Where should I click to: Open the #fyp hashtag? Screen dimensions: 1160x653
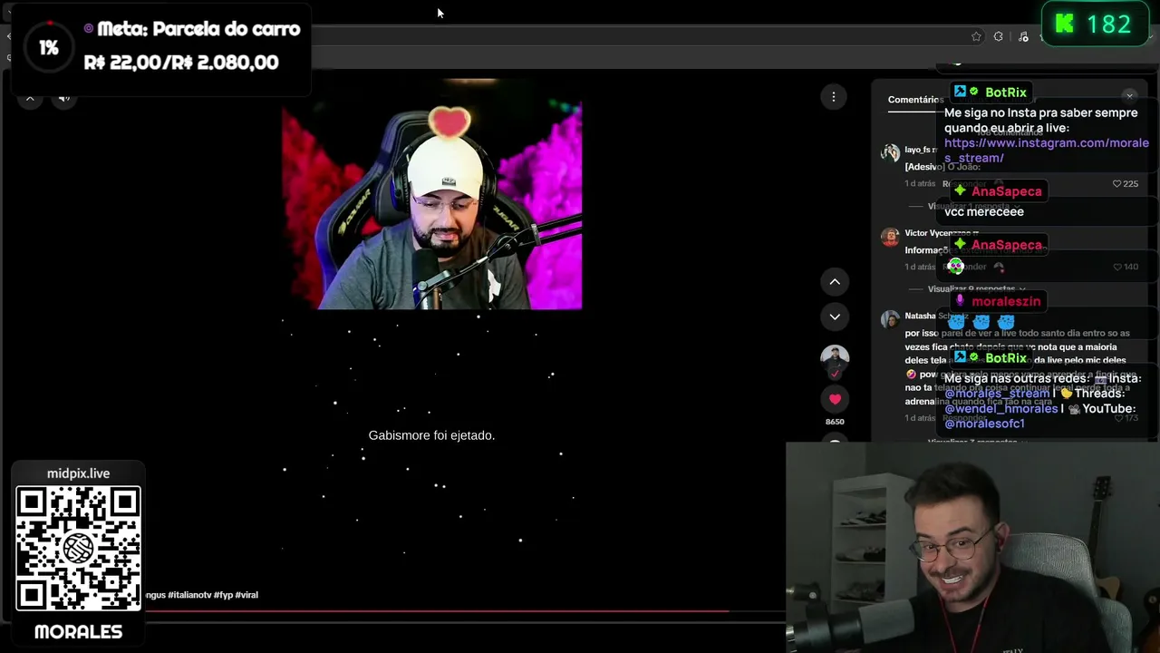click(223, 595)
